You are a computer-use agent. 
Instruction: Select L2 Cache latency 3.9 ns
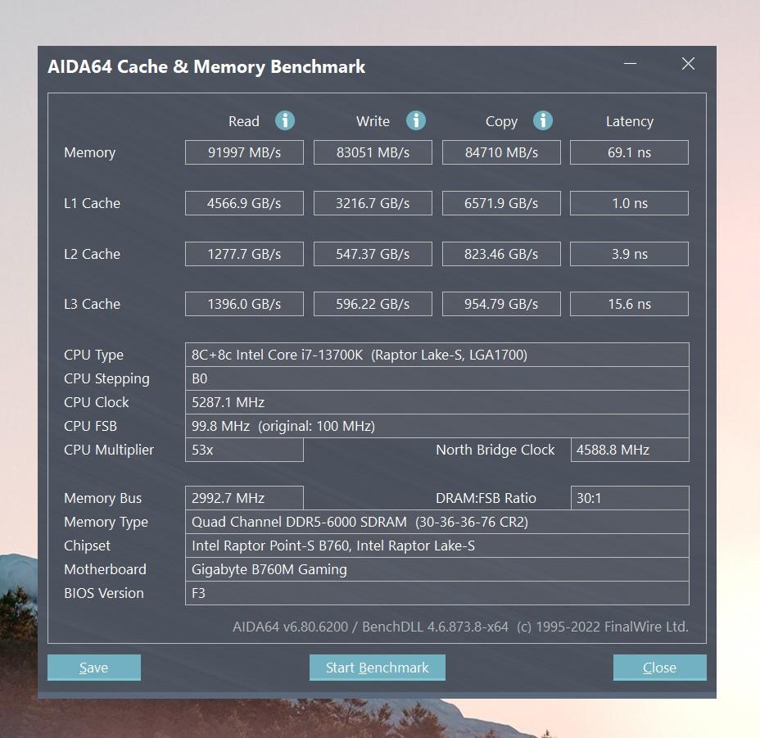coord(629,254)
